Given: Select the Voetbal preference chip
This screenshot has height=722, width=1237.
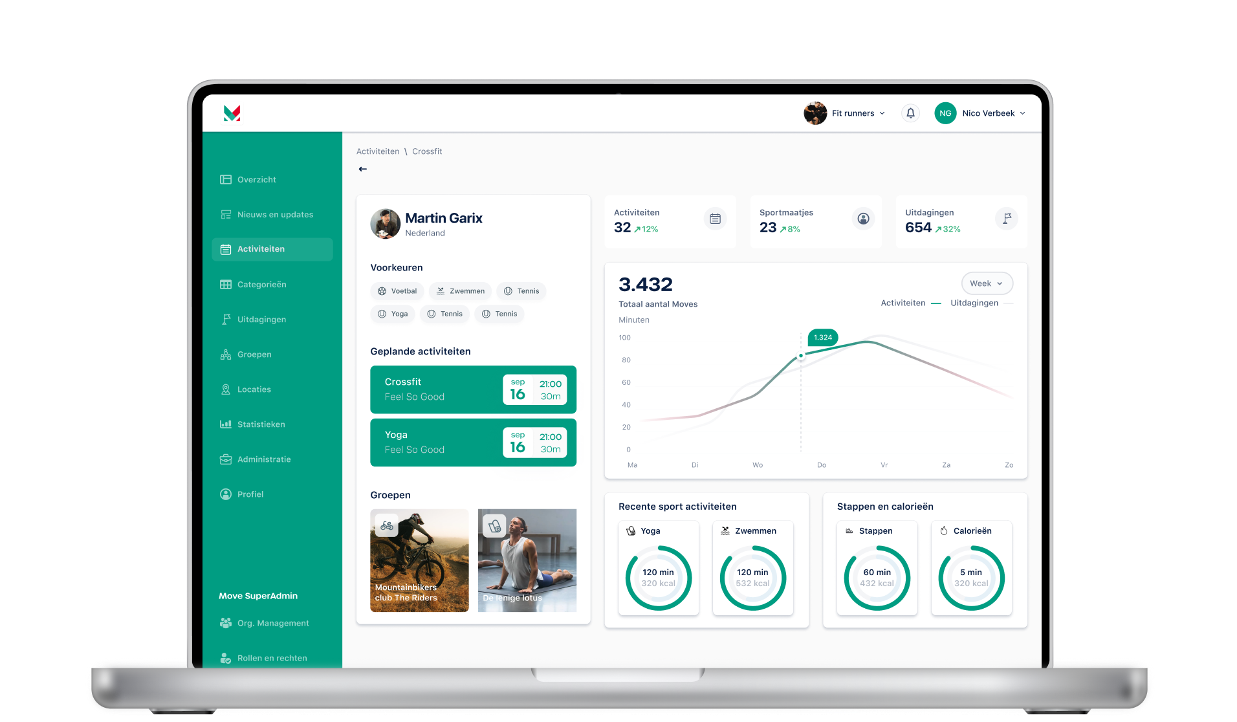Looking at the screenshot, I should (x=397, y=291).
